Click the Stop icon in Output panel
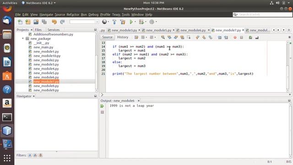This screenshot has width=293, height=165. pyautogui.click(x=102, y=112)
